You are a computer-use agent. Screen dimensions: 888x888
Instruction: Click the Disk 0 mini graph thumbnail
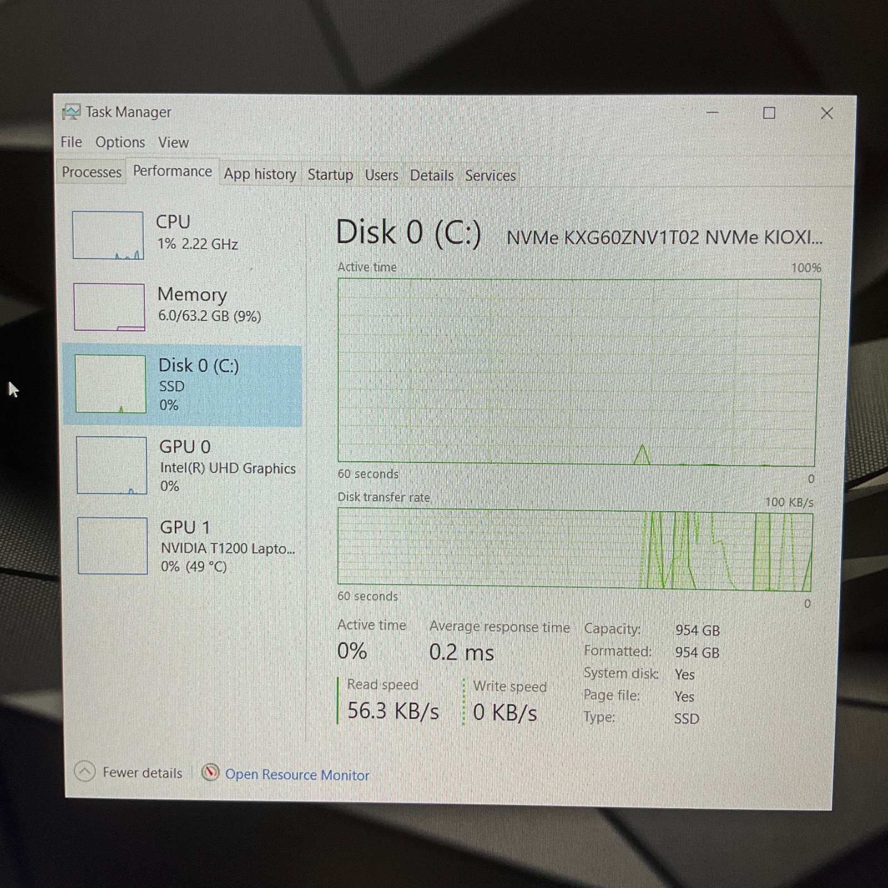(x=110, y=384)
